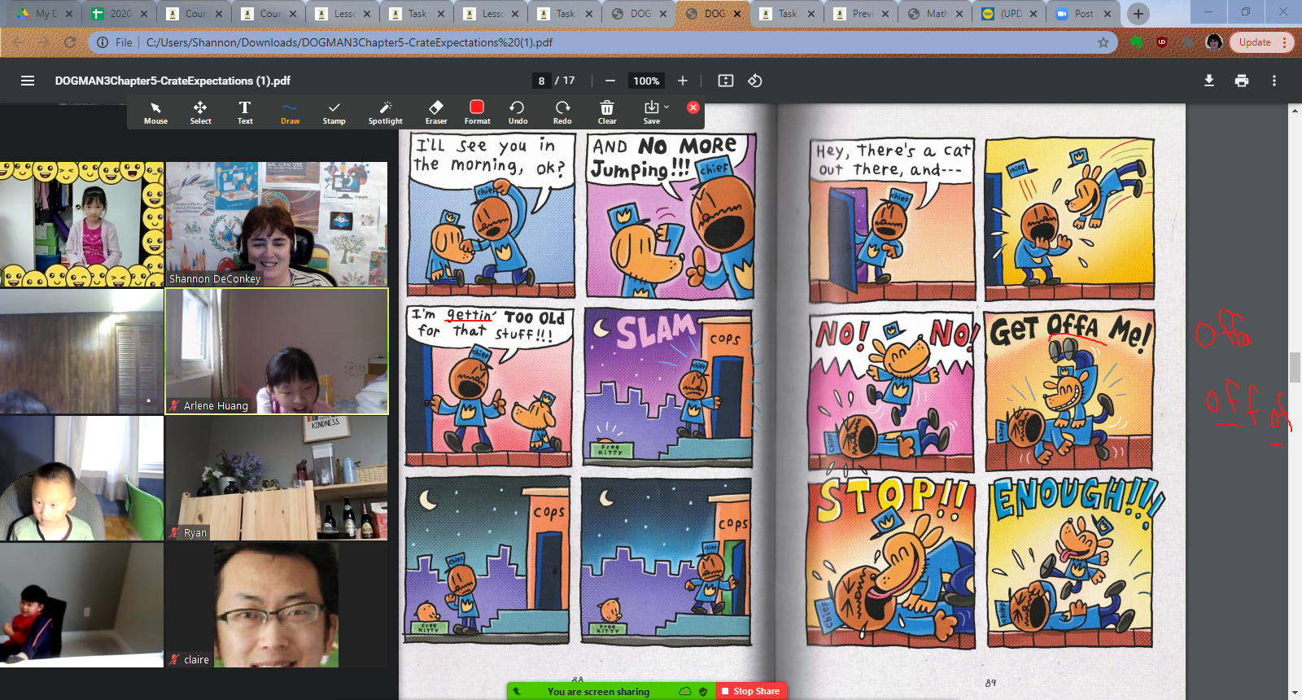The width and height of the screenshot is (1302, 700).
Task: Choose the Select annotation tool
Action: (200, 112)
